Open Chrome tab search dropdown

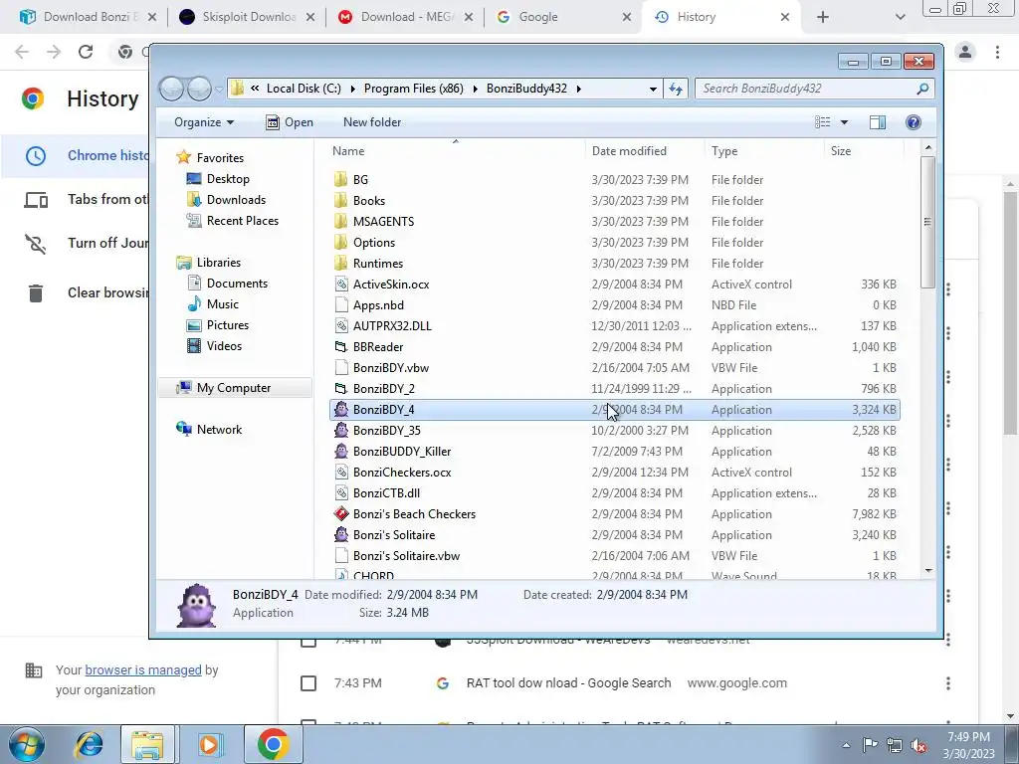click(900, 17)
